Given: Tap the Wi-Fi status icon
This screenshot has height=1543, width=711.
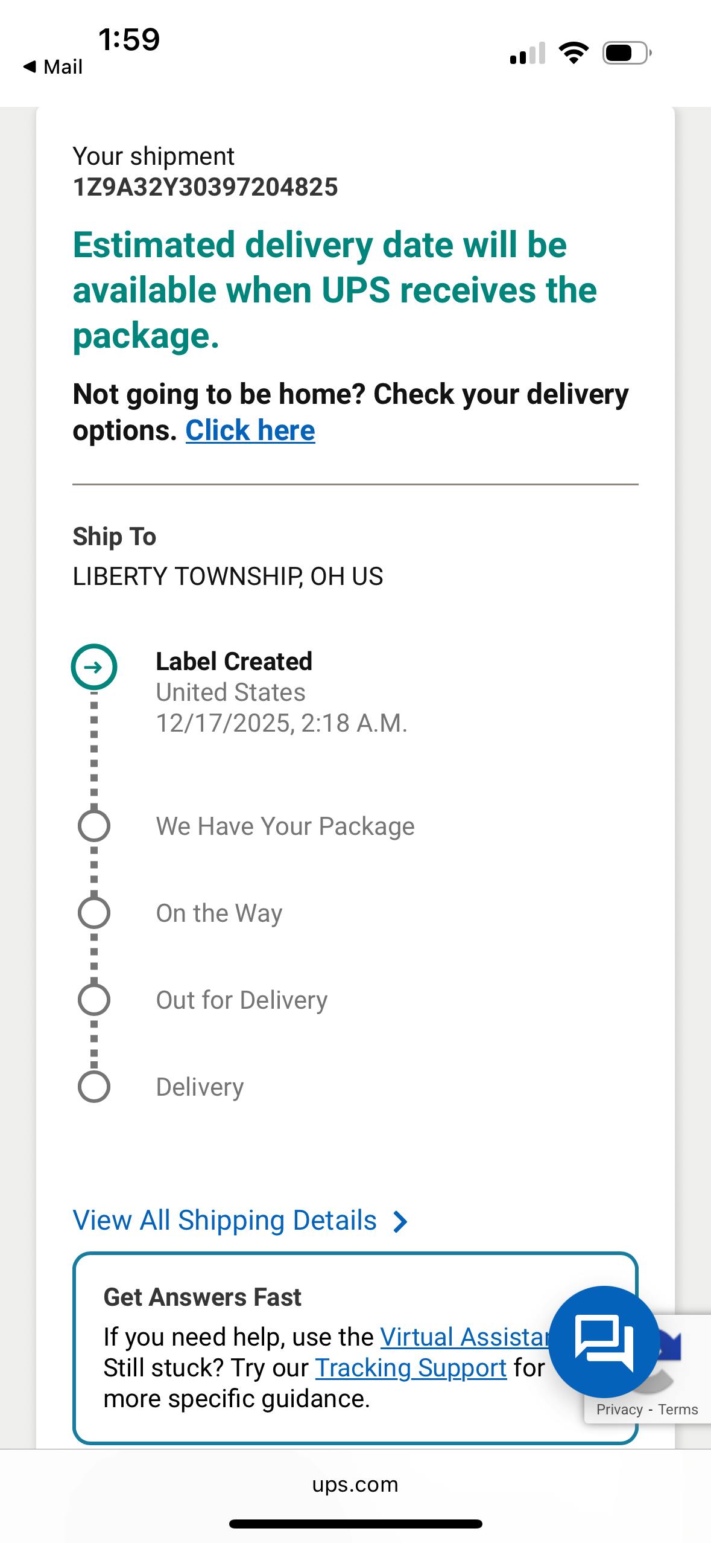Looking at the screenshot, I should point(574,53).
